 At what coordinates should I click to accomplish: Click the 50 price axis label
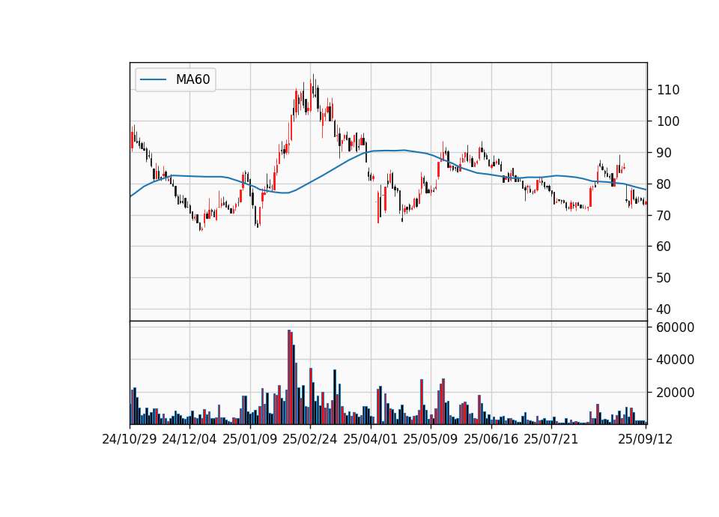point(664,278)
